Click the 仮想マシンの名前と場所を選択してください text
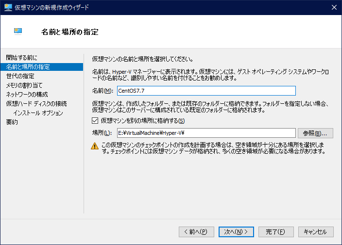Screen dimensions: 342x245 [x=142, y=59]
